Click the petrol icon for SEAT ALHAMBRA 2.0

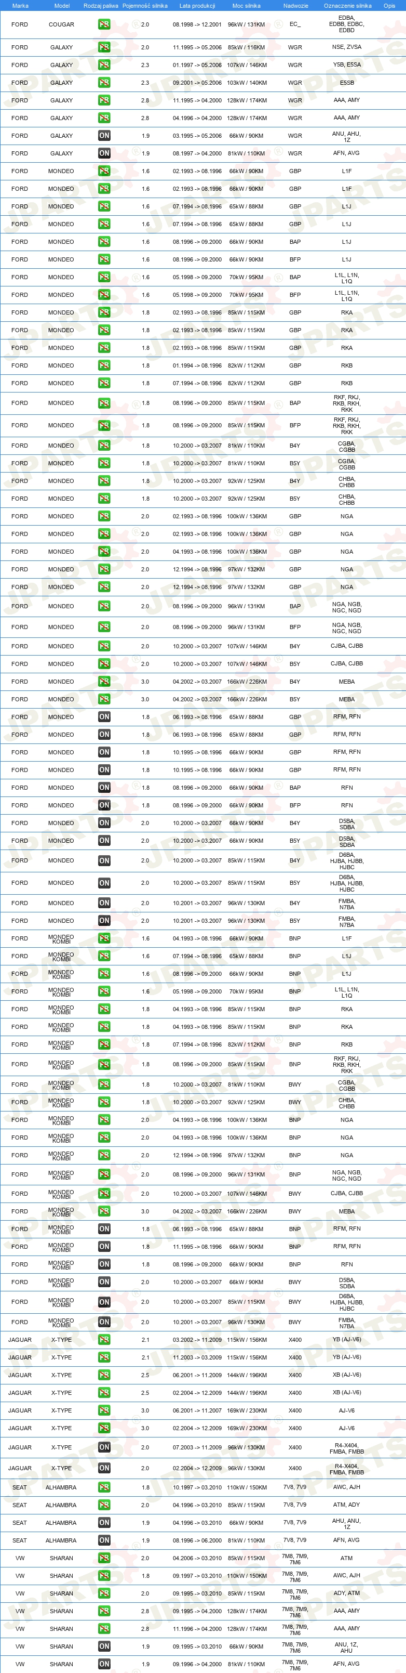pos(104,1504)
